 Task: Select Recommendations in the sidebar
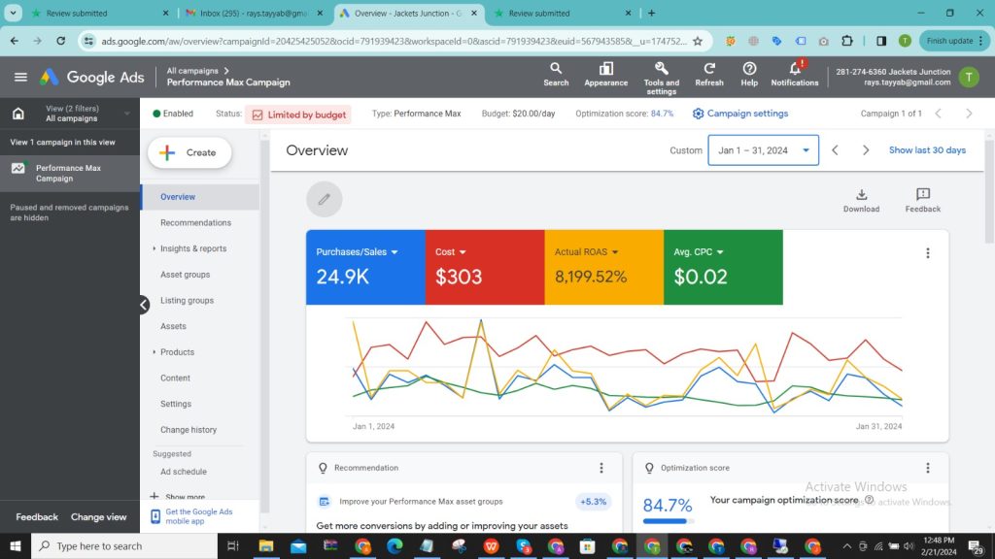(x=198, y=222)
